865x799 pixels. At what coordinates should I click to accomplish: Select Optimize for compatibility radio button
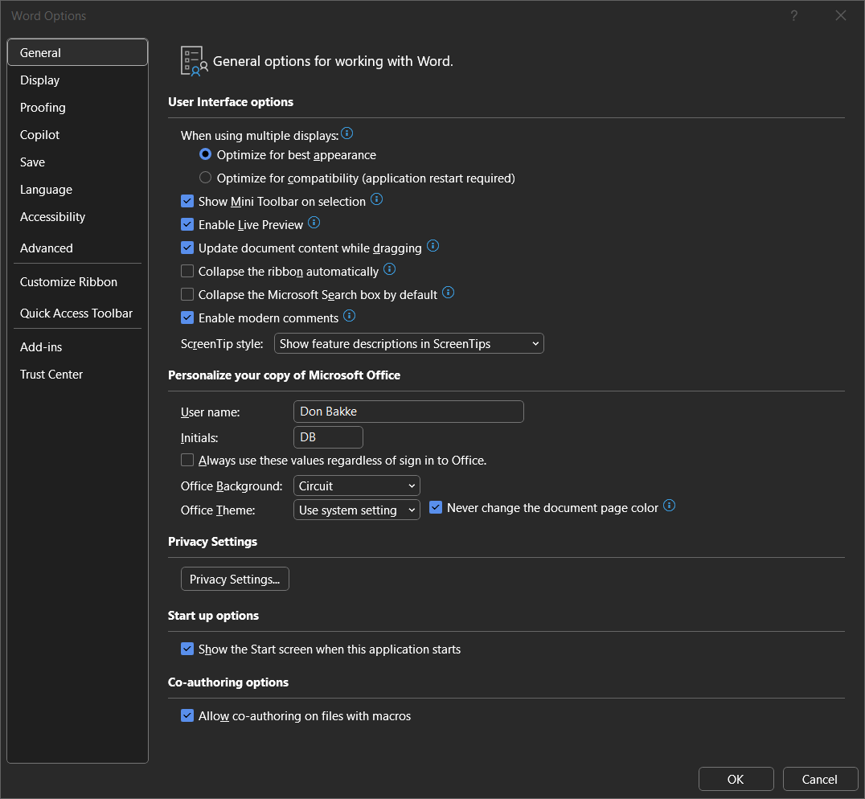tap(206, 178)
